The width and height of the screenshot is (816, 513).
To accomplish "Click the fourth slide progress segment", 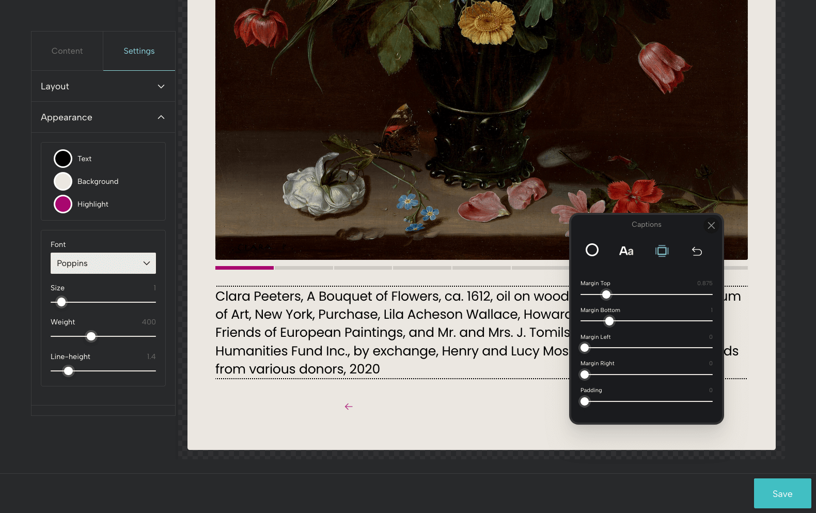I will coord(422,268).
